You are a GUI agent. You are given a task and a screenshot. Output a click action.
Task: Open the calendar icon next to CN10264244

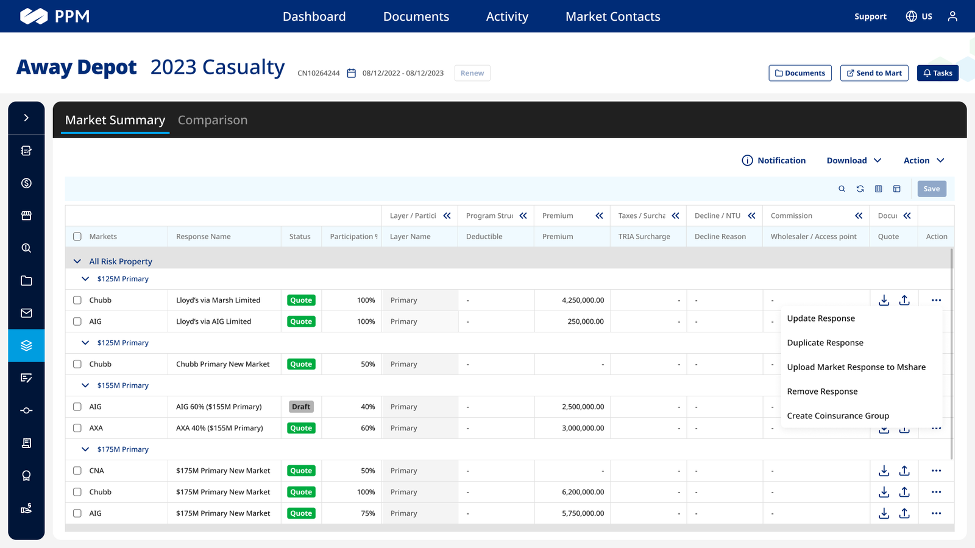(352, 73)
